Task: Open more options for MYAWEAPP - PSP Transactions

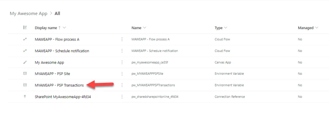Action: (122, 85)
